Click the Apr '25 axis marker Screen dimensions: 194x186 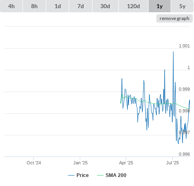pyautogui.click(x=126, y=163)
